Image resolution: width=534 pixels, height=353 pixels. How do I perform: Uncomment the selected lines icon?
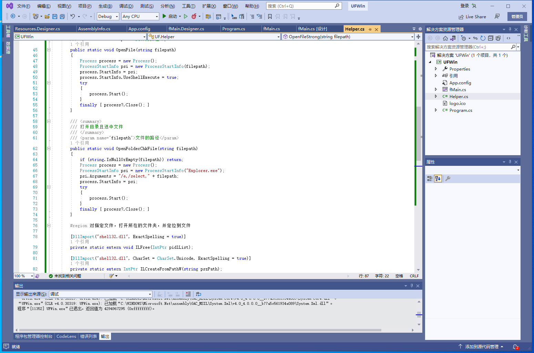click(260, 16)
